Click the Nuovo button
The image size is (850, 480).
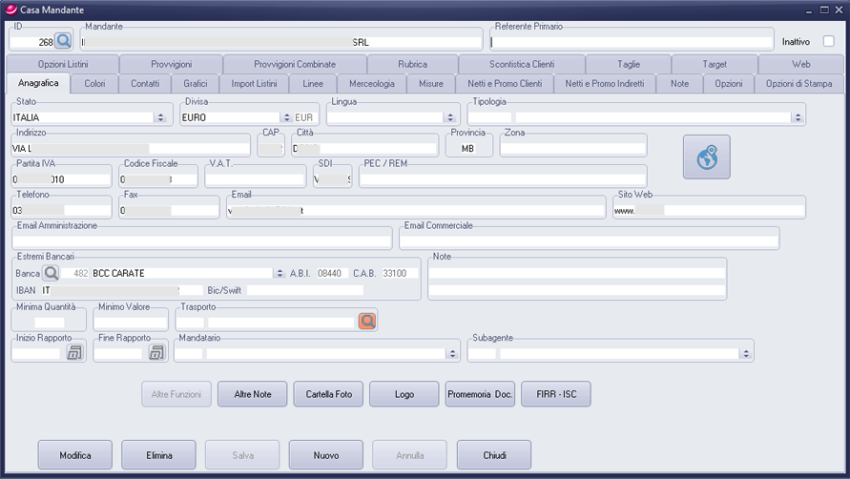(326, 455)
